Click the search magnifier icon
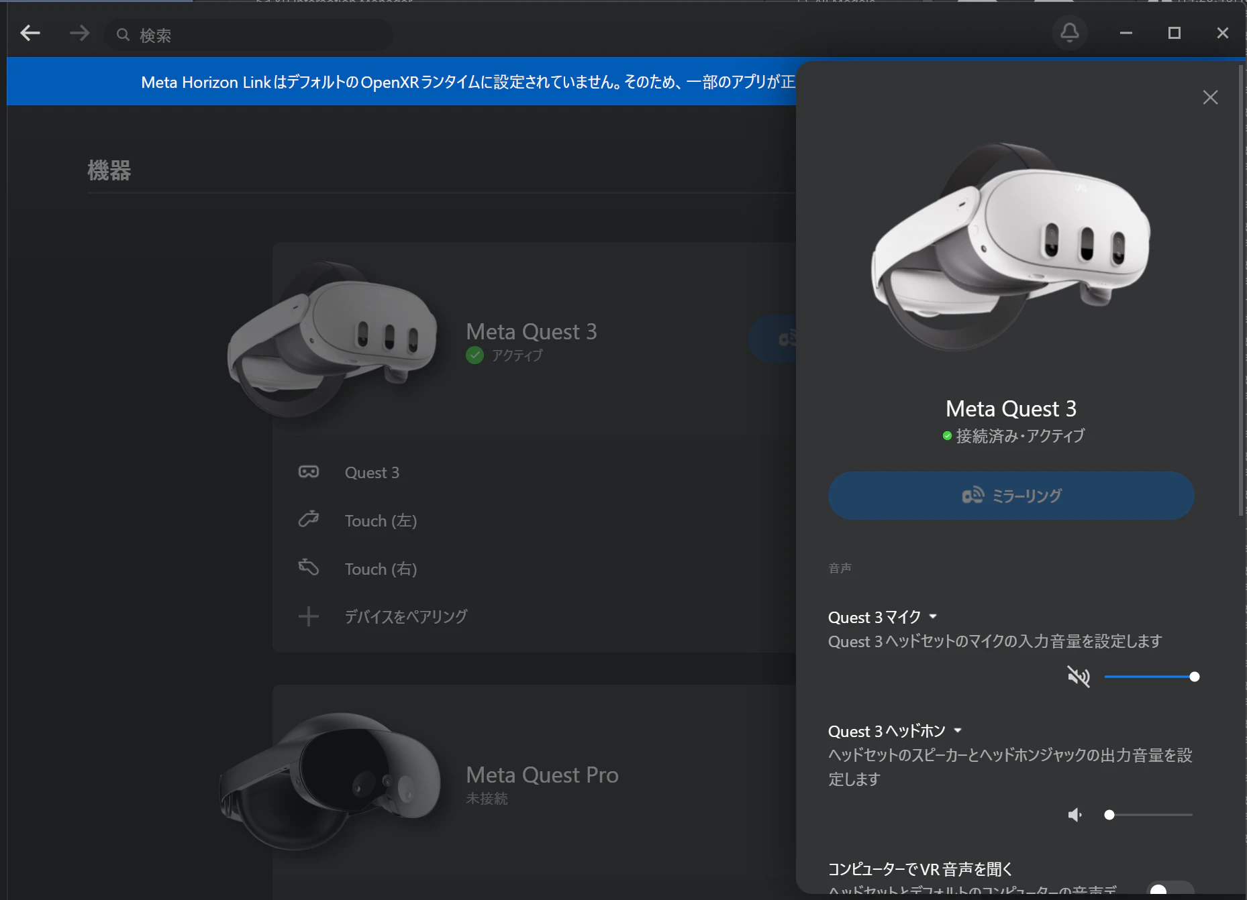Viewport: 1247px width, 900px height. (123, 34)
